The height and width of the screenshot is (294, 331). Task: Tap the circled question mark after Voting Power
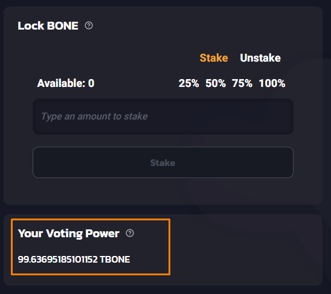(x=130, y=233)
